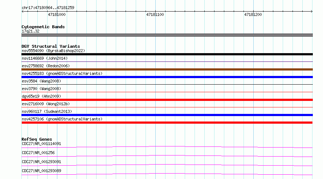Click the brown esv2758692 variant bar
Viewport: 323px width, 179px height.
(x=167, y=69)
